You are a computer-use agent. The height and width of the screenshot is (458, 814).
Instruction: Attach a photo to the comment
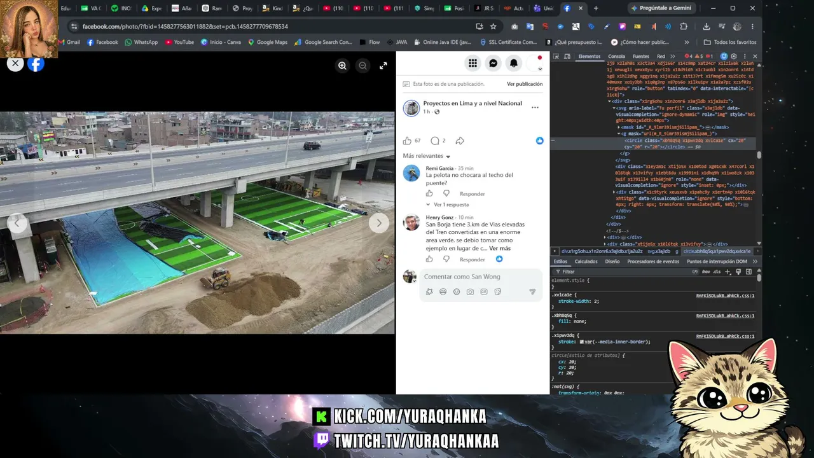click(470, 292)
